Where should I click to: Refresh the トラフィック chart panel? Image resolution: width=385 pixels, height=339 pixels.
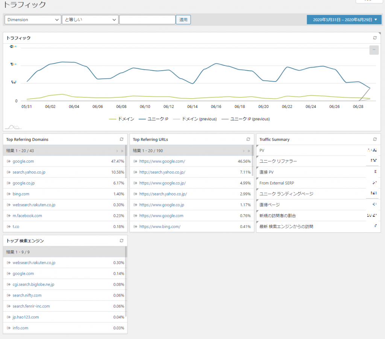tap(374, 38)
